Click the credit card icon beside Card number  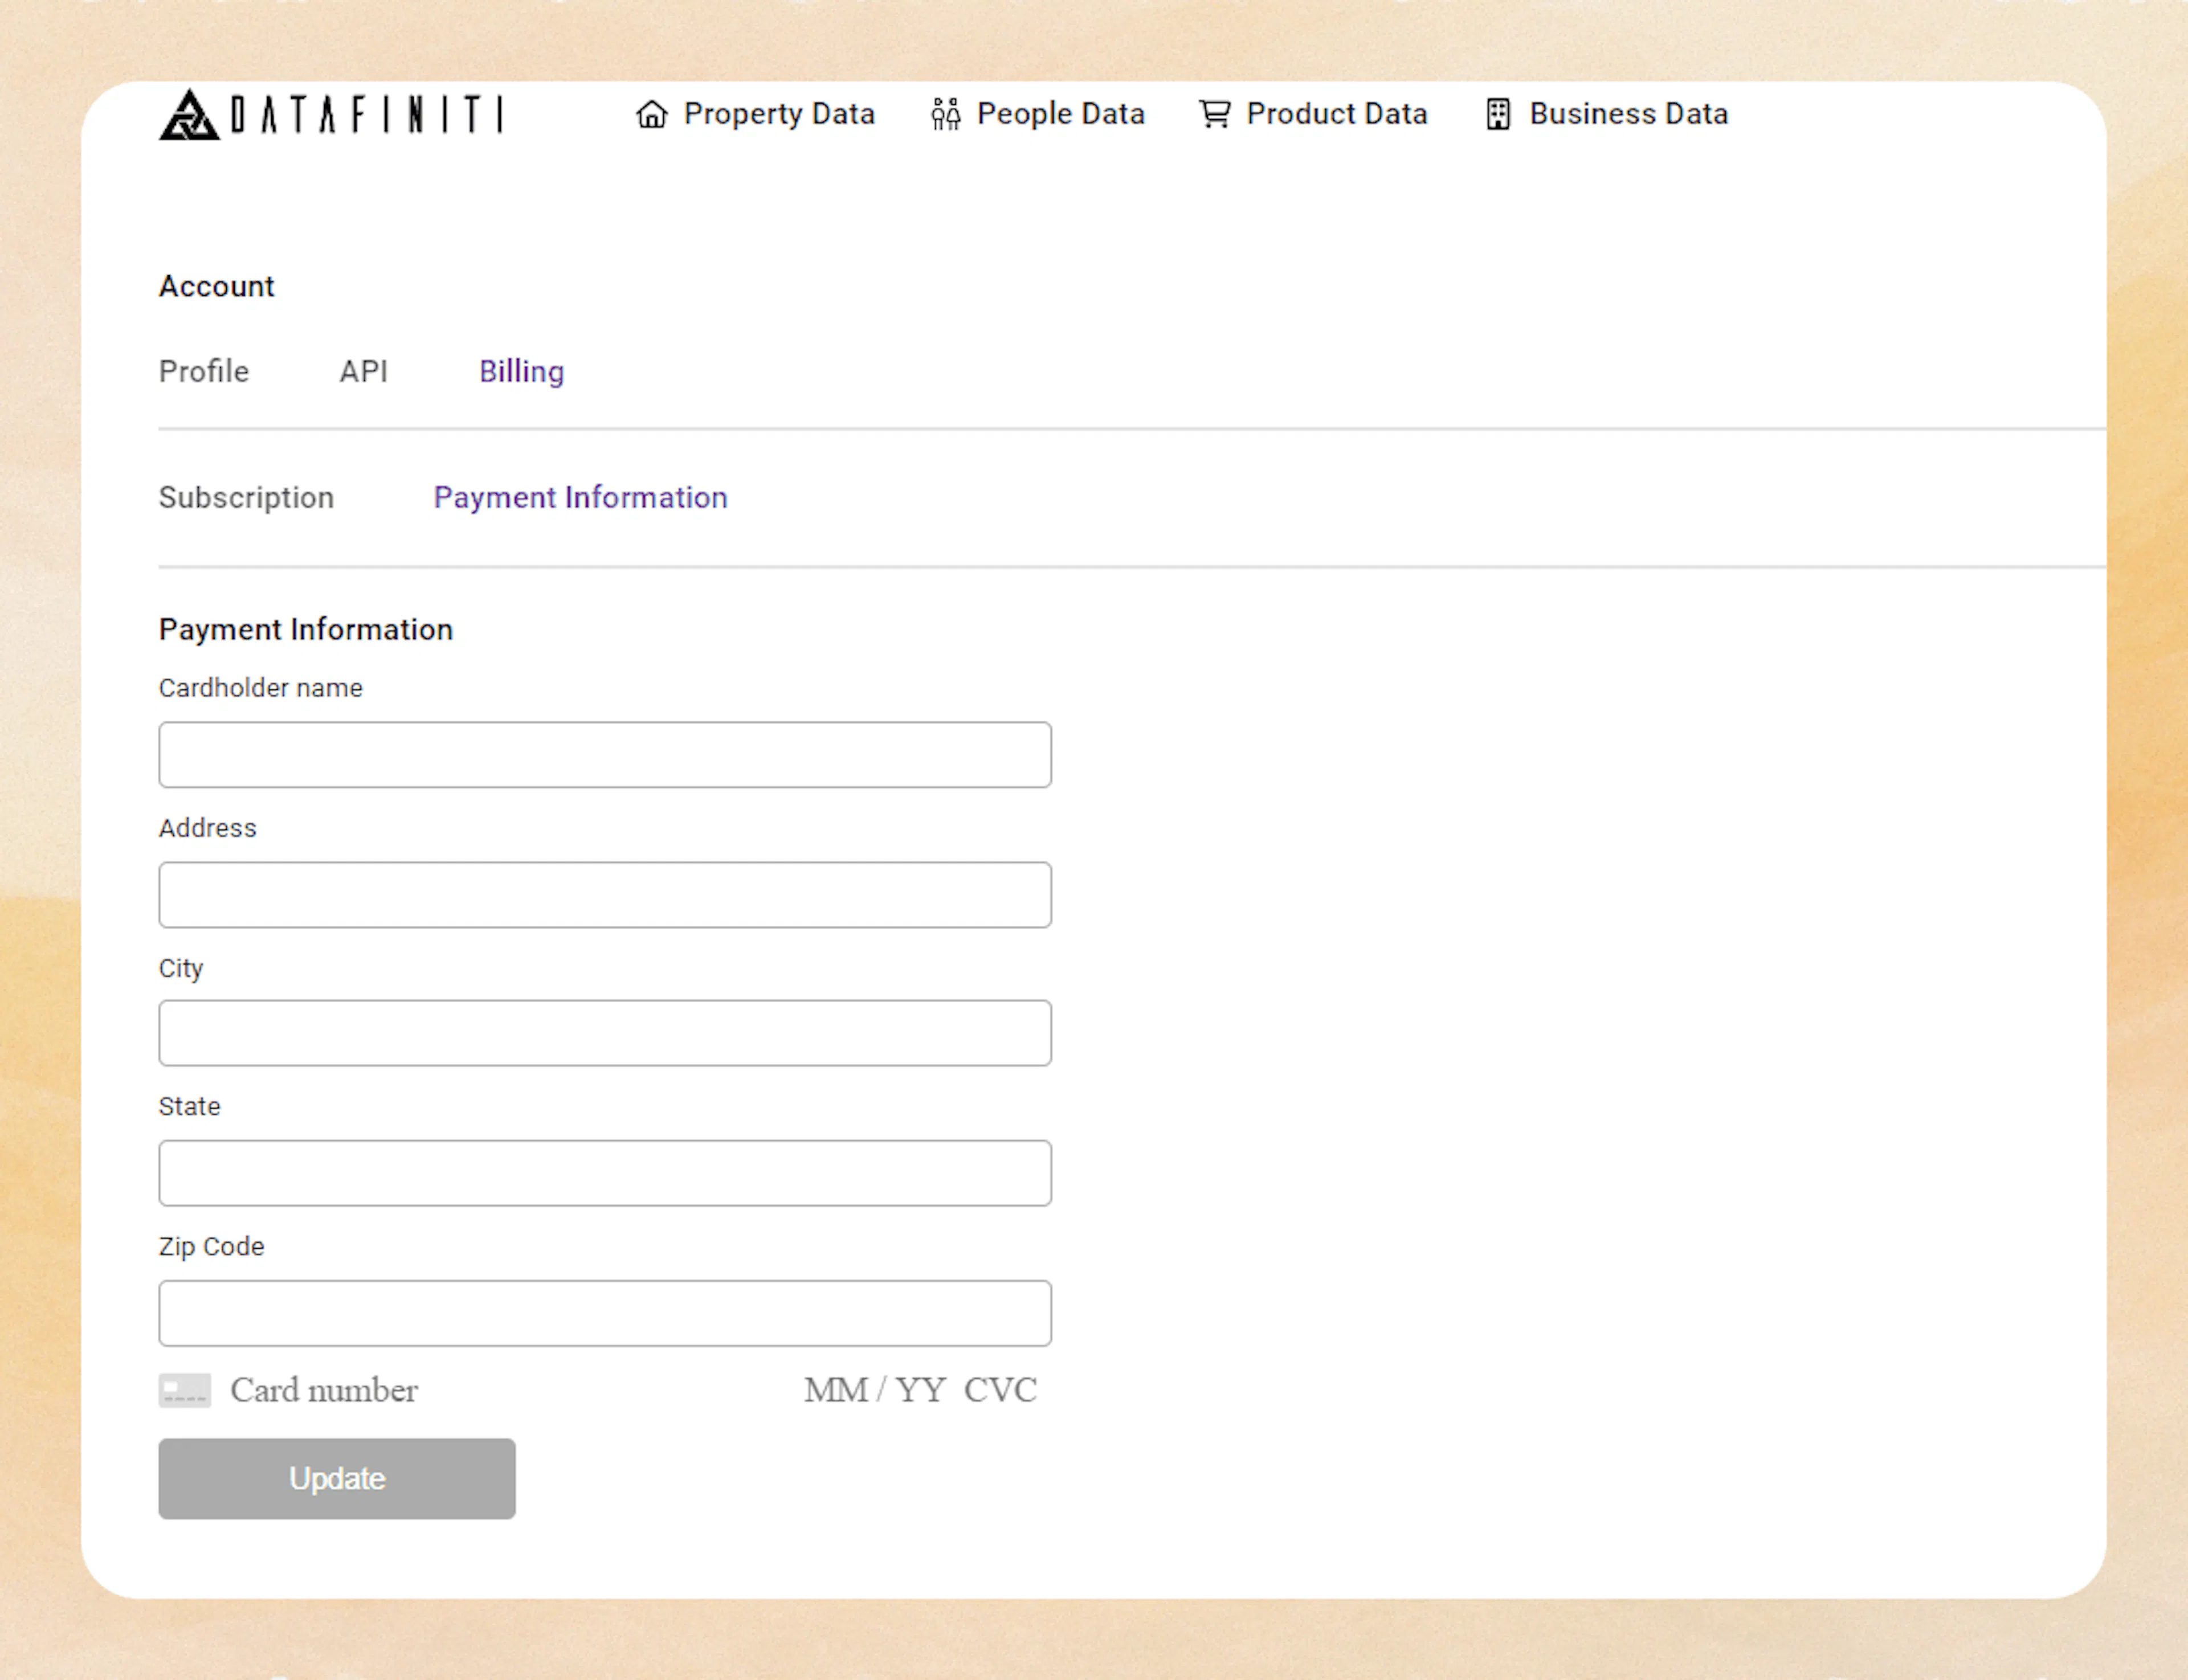tap(185, 1390)
